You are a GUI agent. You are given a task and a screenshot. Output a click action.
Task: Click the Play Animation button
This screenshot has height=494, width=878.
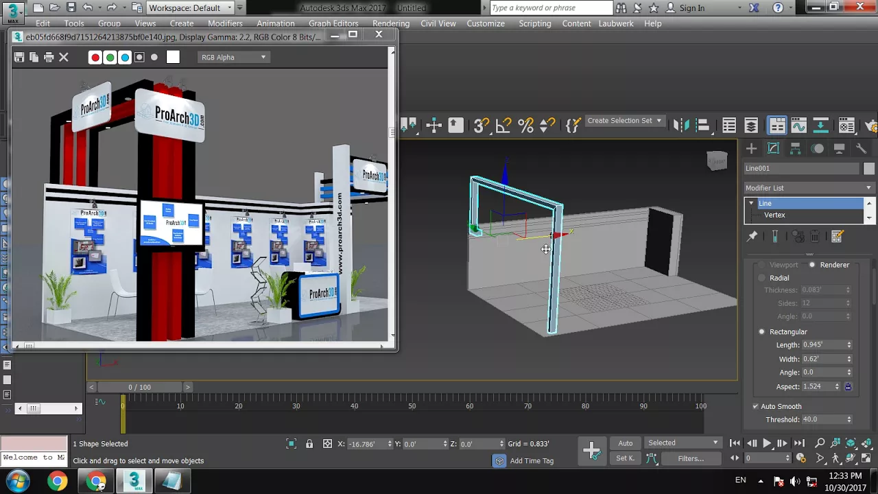click(767, 443)
